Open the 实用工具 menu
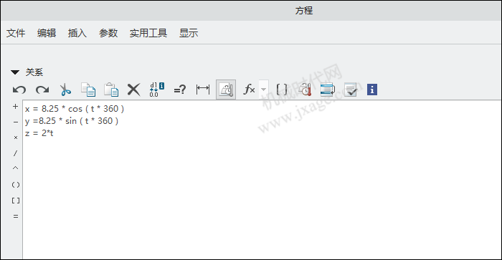 [148, 33]
